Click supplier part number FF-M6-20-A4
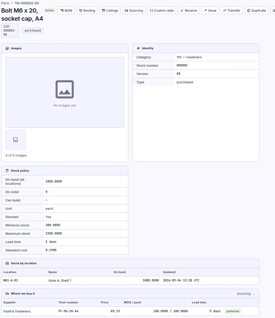The image size is (275, 318). [x=68, y=311]
